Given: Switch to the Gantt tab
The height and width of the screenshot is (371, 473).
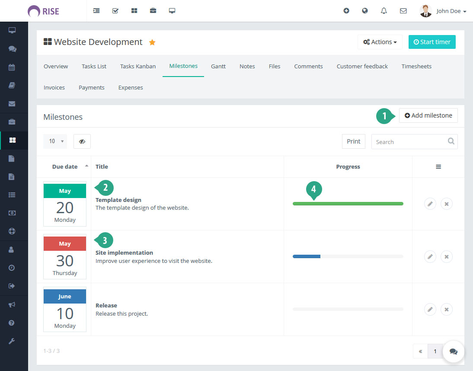Looking at the screenshot, I should [x=218, y=66].
